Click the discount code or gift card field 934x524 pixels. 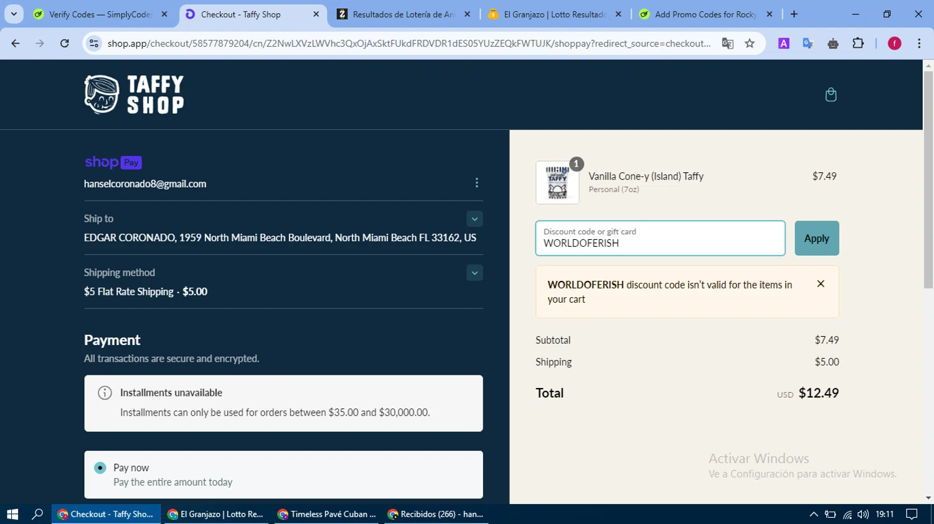coord(660,238)
